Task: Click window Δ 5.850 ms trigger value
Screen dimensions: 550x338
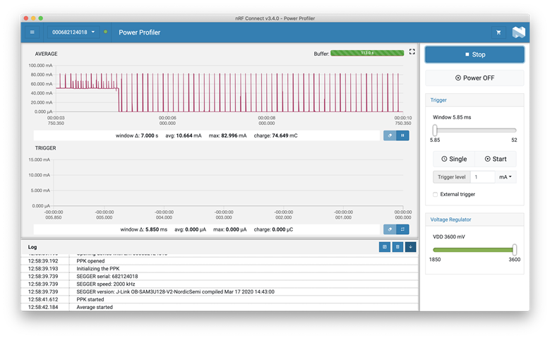Action: click(144, 229)
